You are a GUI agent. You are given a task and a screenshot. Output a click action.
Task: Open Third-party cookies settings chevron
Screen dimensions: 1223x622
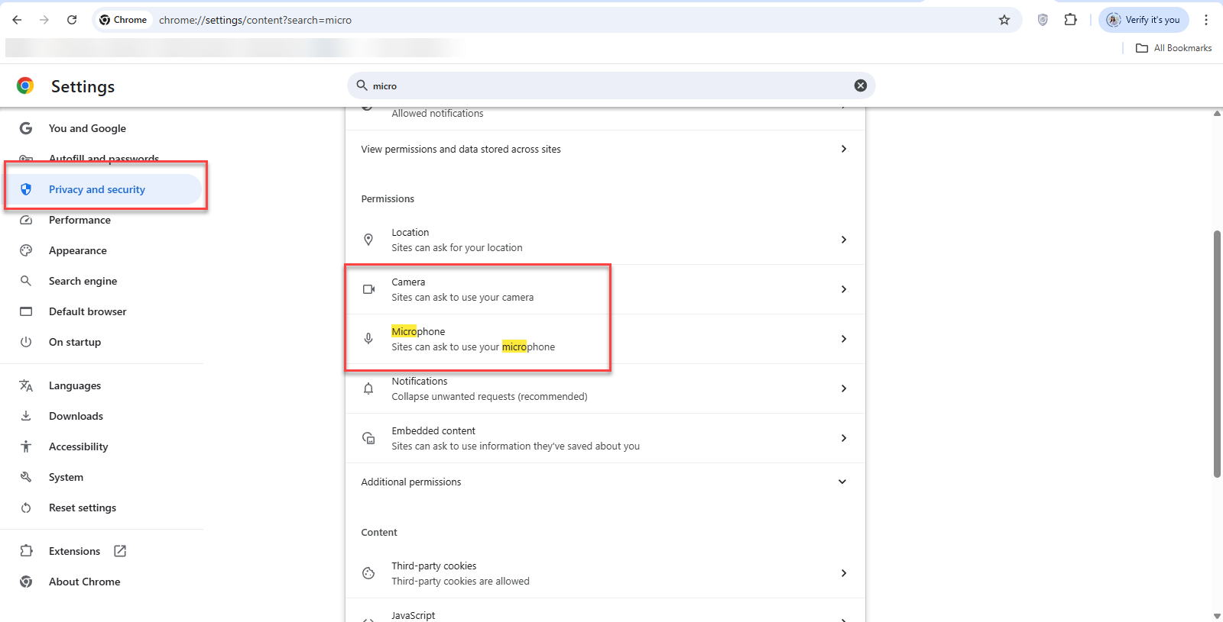[x=844, y=573]
